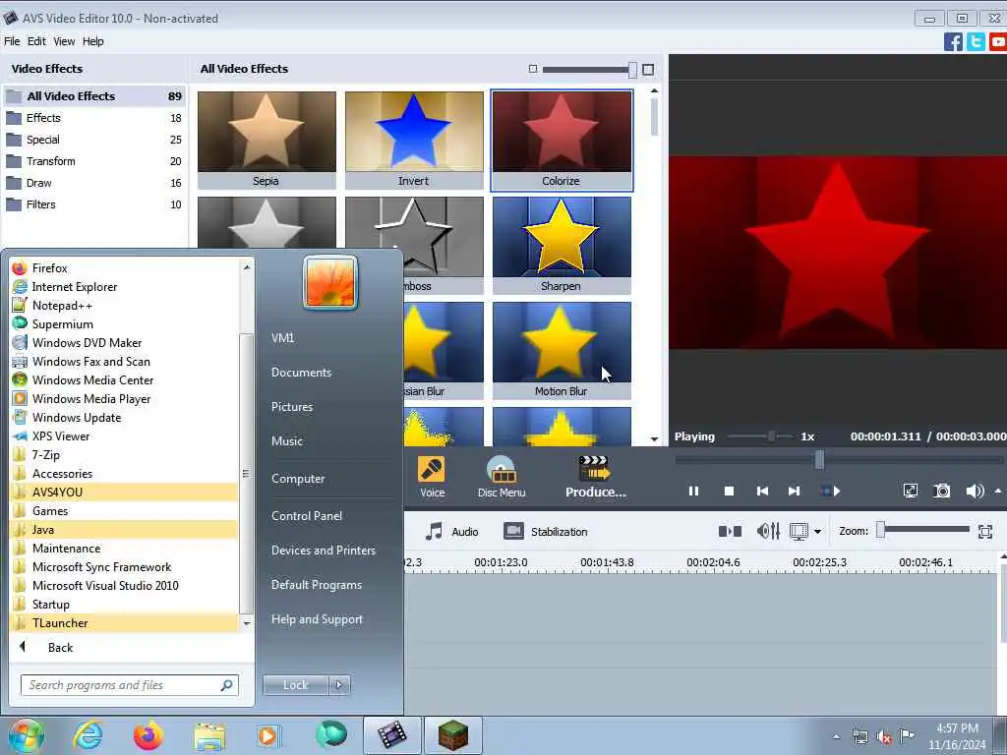
Task: Select the Invert video effect
Action: (x=414, y=140)
